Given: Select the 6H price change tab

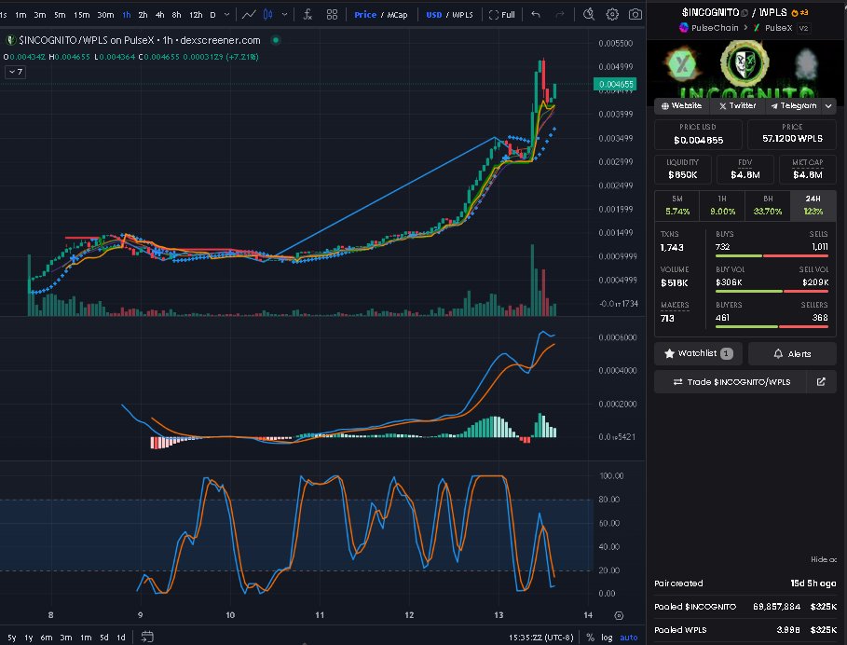Looking at the screenshot, I should click(x=768, y=205).
